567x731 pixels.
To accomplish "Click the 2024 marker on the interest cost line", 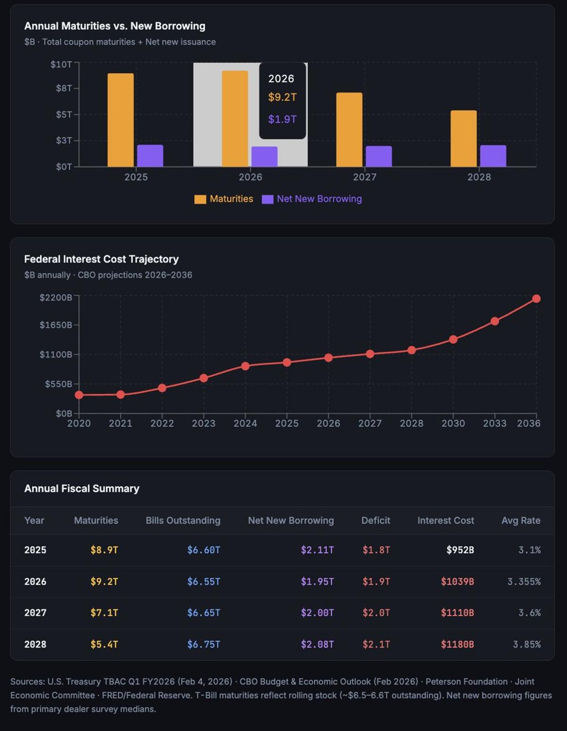I will tap(245, 366).
